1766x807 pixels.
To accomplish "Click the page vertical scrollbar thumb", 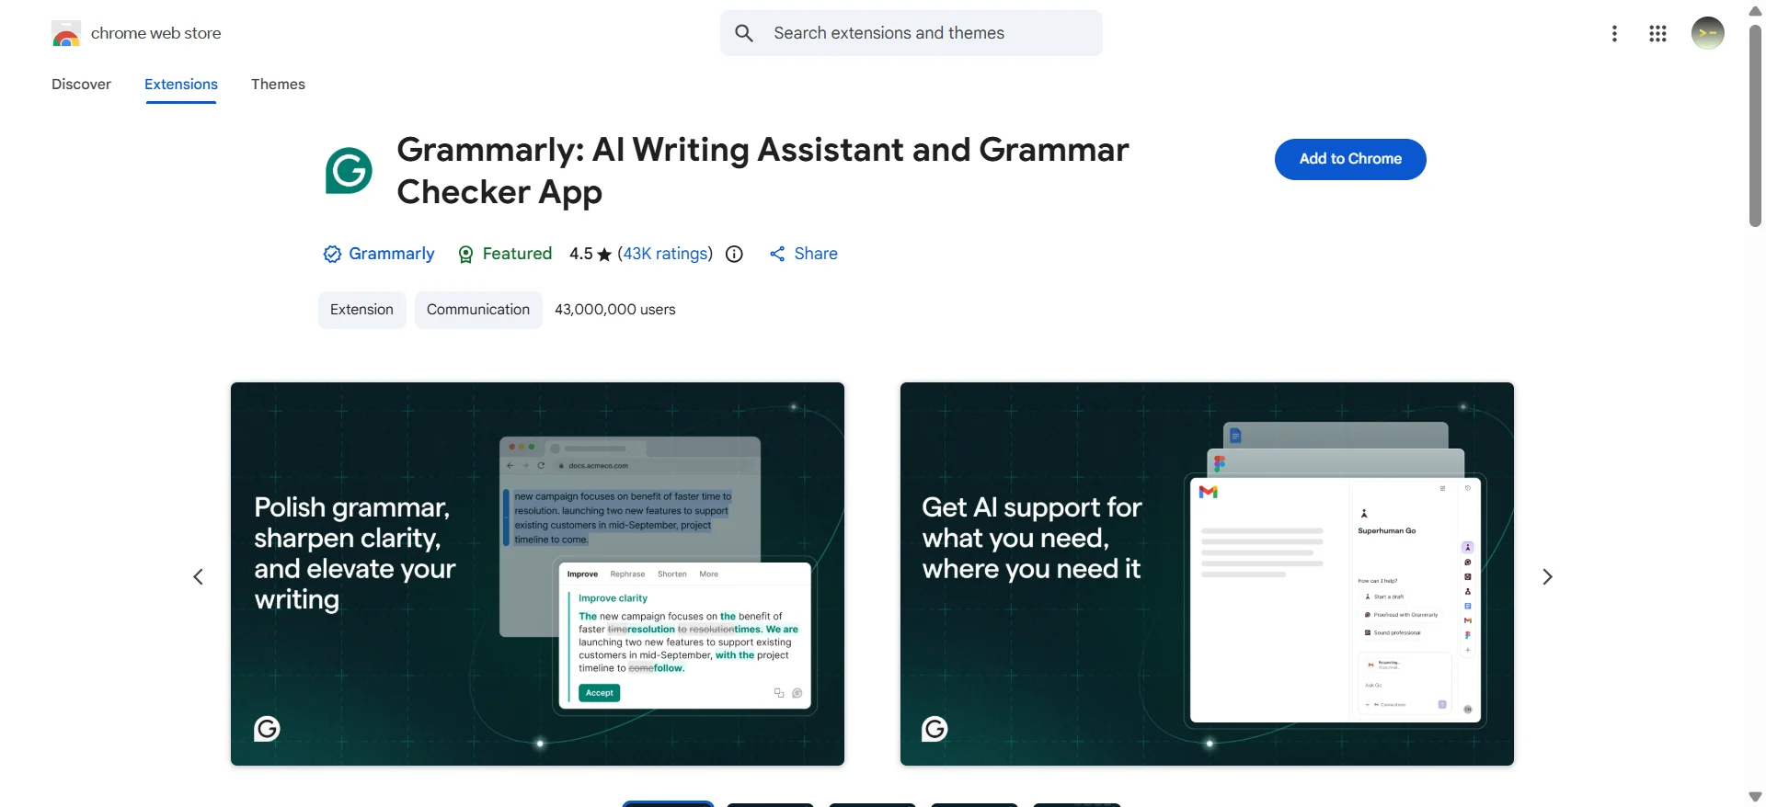I will point(1755,124).
